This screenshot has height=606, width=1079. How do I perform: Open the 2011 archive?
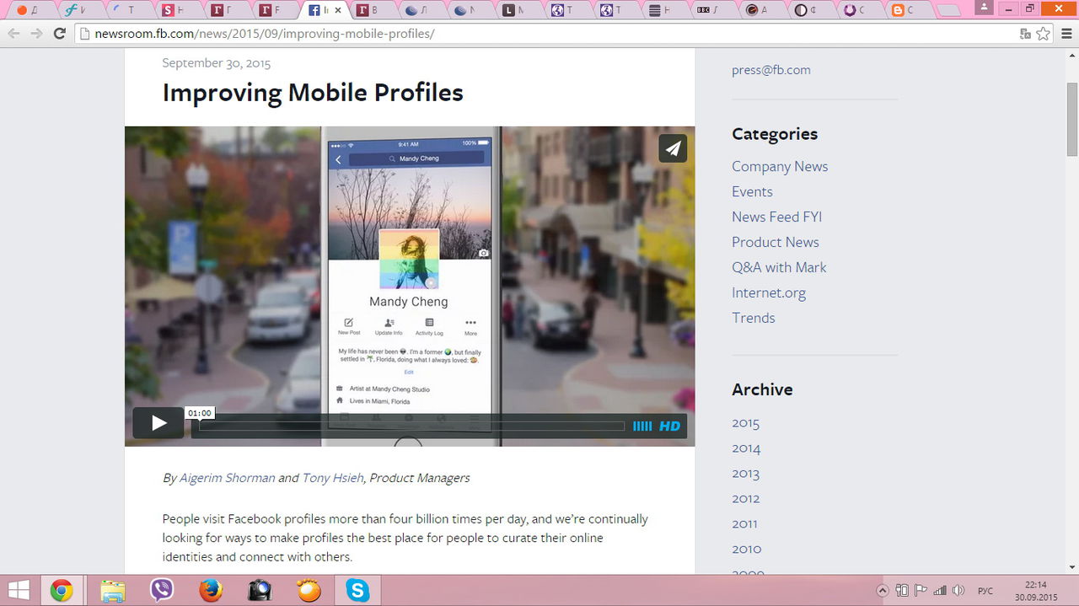(745, 523)
